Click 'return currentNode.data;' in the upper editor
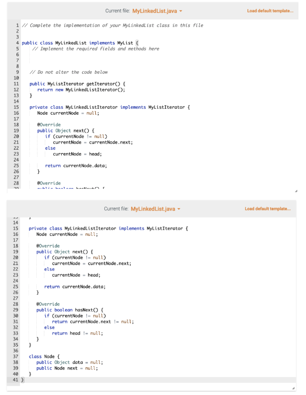Viewport: 306px width, 395px height. (x=76, y=165)
